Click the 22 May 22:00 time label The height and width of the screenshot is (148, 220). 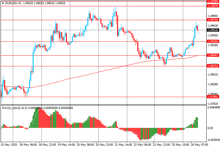click(161, 145)
